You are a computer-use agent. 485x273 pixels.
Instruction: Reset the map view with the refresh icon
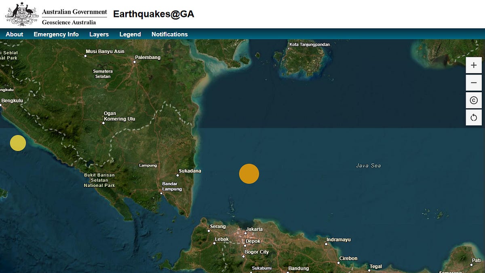point(474,118)
